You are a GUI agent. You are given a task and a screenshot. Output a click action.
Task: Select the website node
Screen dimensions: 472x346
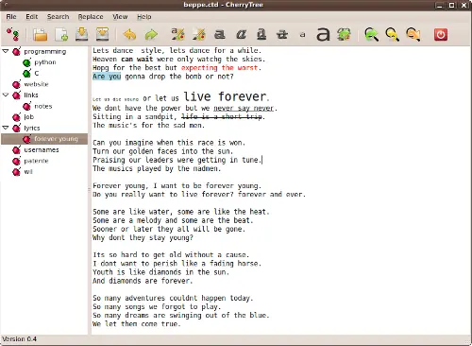click(36, 84)
